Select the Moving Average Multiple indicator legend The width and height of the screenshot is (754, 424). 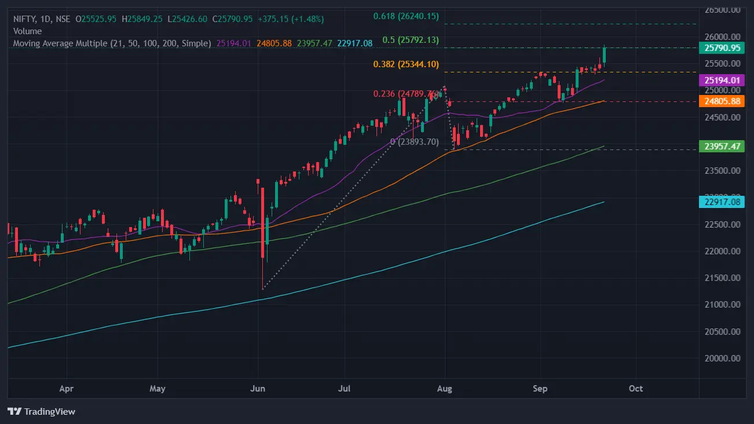point(112,43)
